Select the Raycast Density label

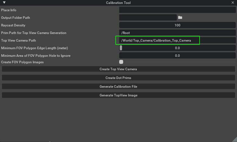[13, 25]
